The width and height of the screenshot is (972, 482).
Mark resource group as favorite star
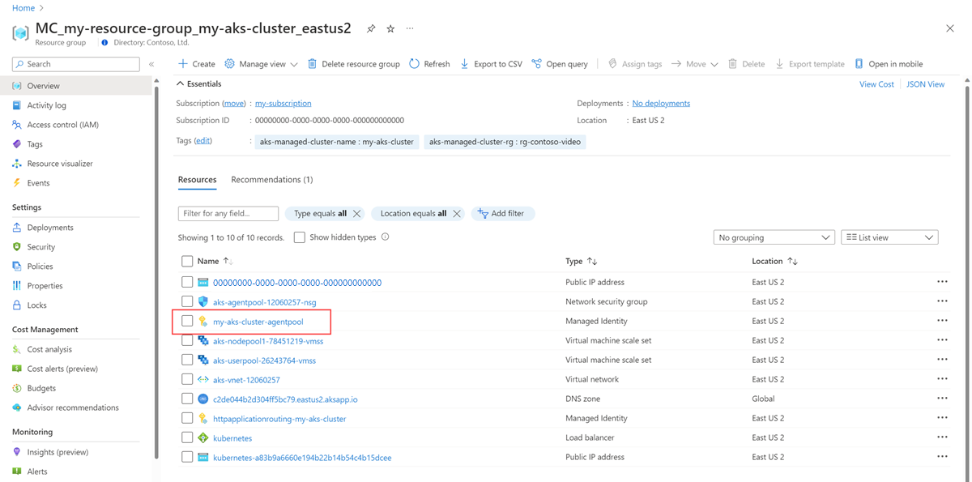pos(390,28)
